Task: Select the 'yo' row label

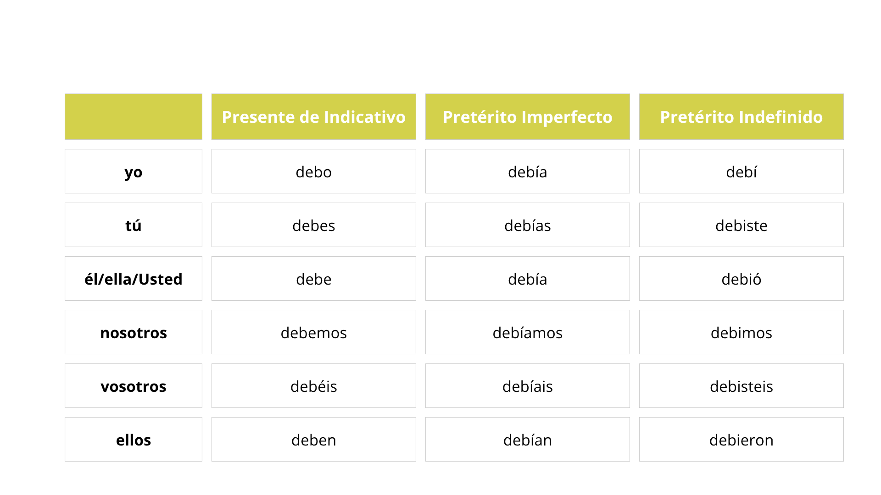Action: click(x=134, y=171)
